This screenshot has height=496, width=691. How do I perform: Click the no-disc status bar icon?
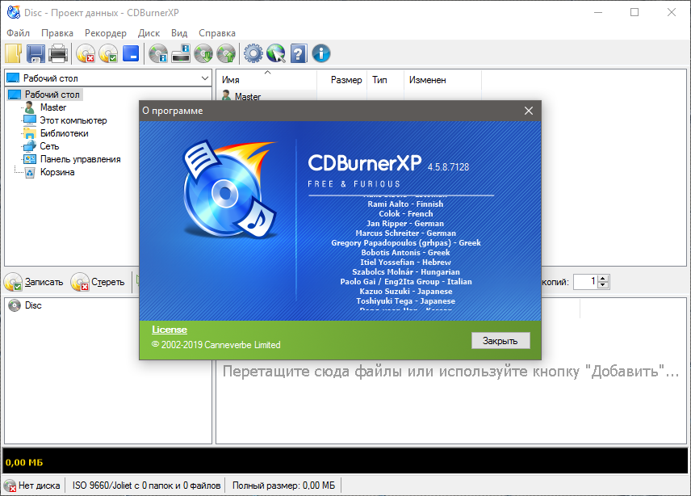[x=10, y=485]
